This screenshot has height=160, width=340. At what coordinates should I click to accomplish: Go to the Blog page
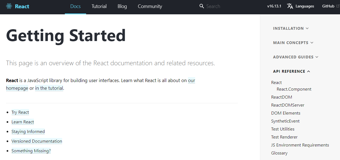[122, 6]
